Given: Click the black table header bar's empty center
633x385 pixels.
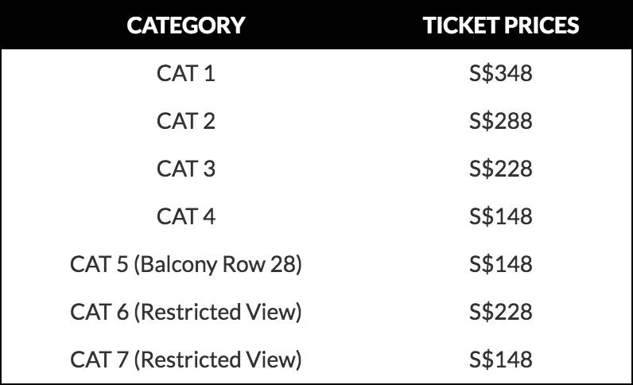Looking at the screenshot, I should 334,25.
